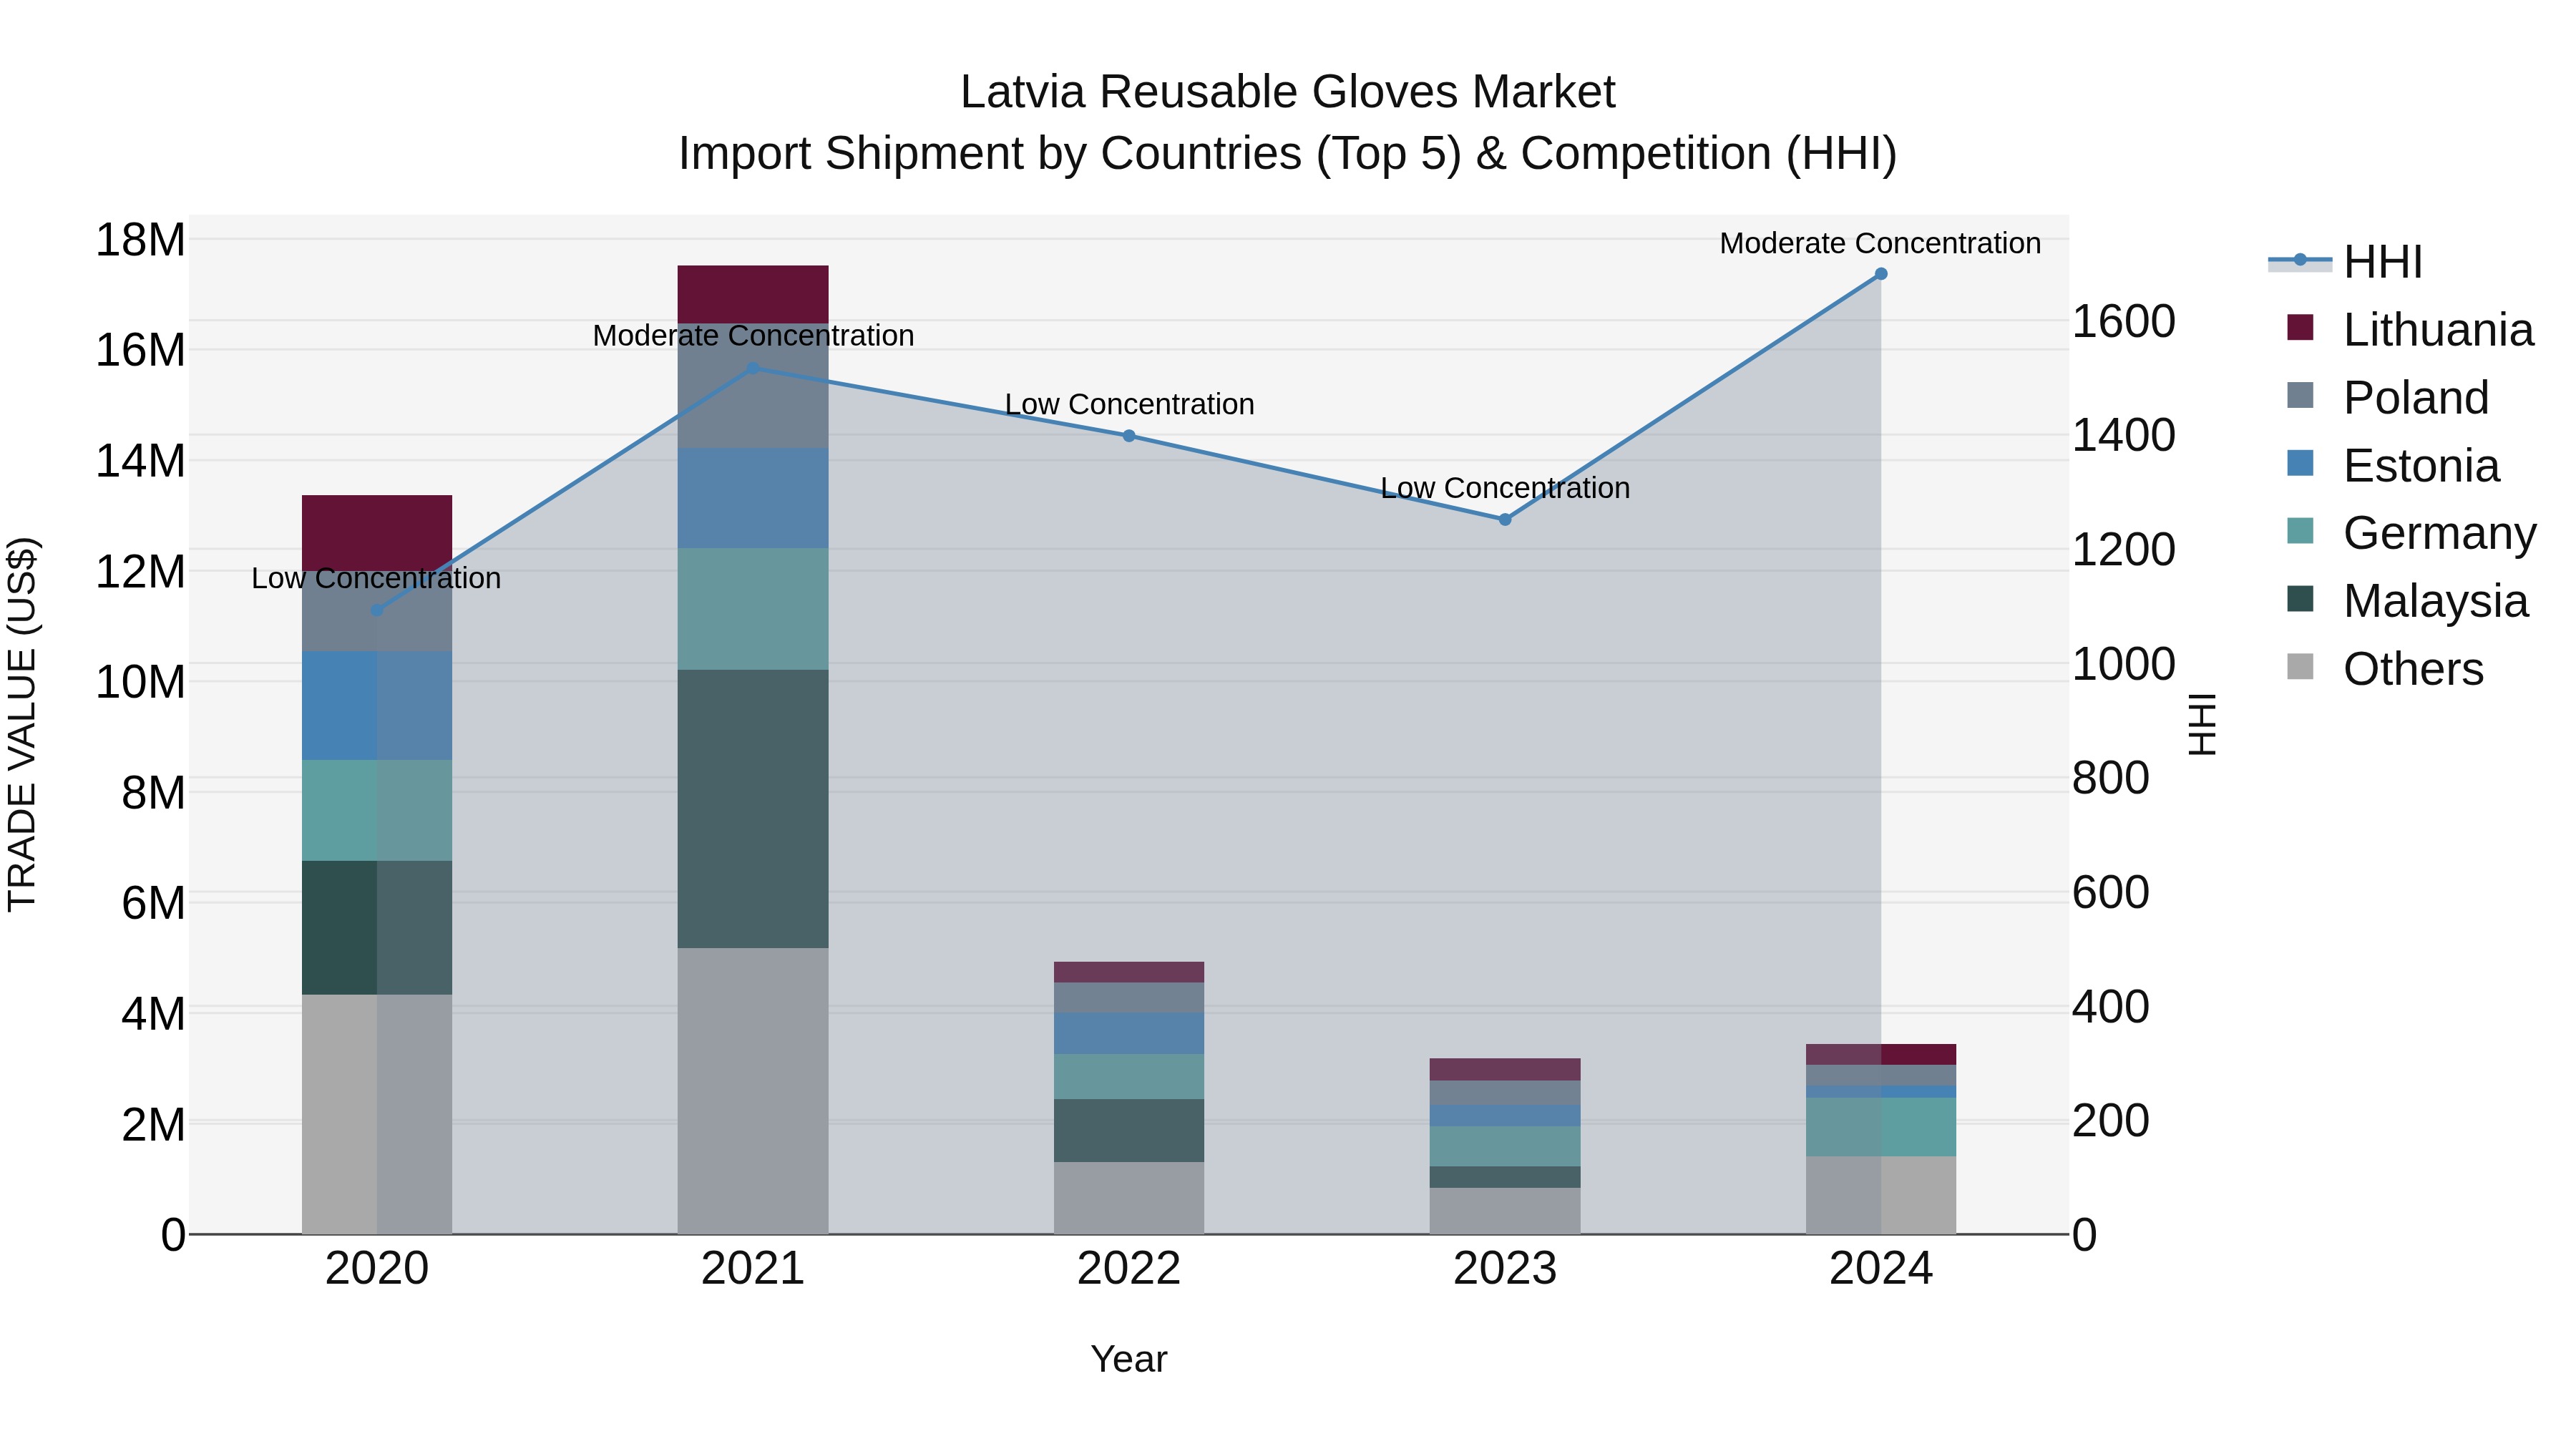Screen dimensions: 2576x1449
Task: Click the 1600 HHI axis tick label
Action: pos(2124,321)
